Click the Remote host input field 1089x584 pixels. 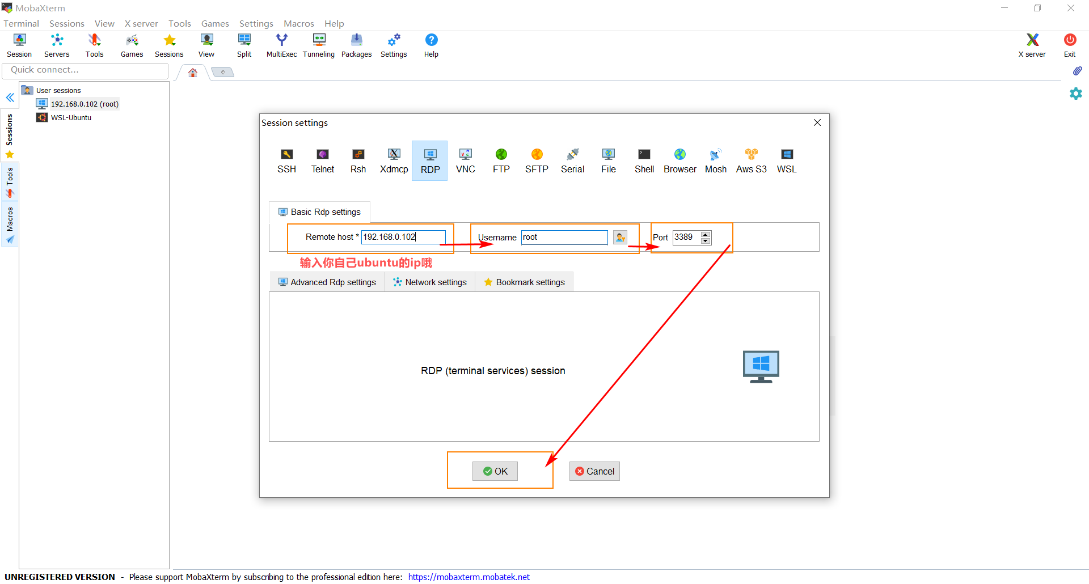[x=403, y=237]
